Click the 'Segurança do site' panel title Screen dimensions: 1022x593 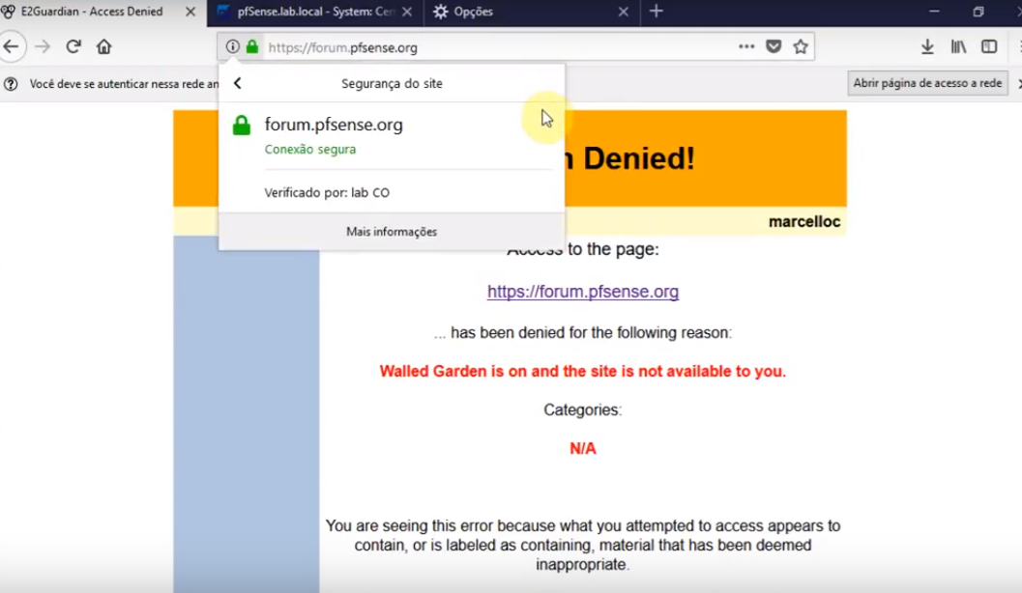coord(392,83)
